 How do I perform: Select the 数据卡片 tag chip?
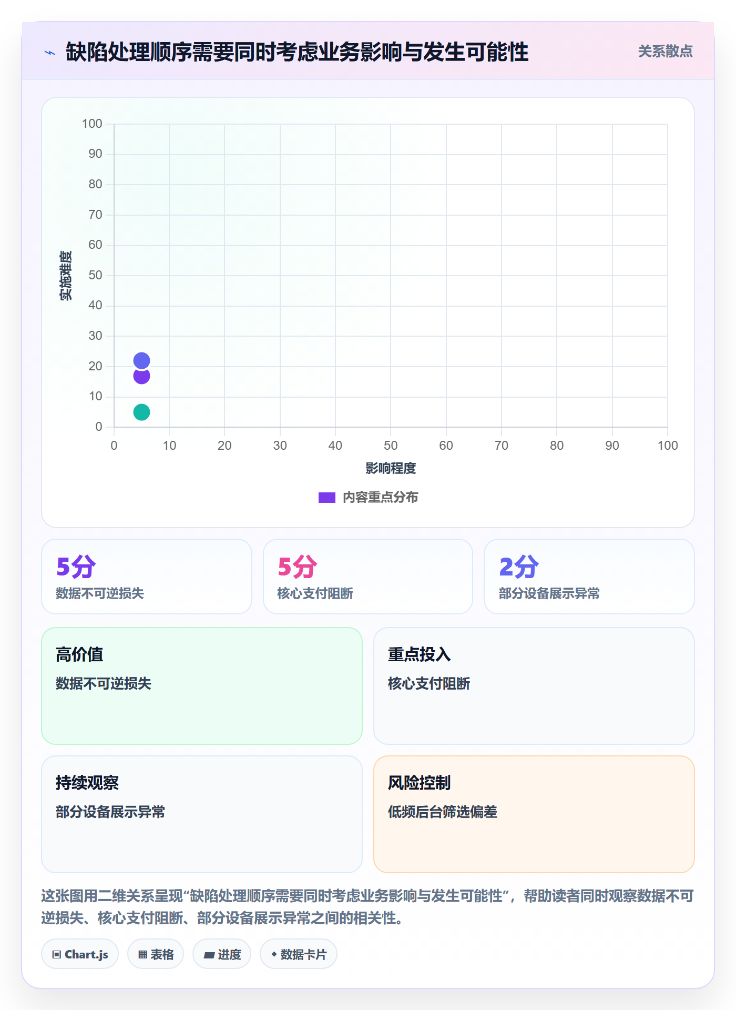pos(299,954)
